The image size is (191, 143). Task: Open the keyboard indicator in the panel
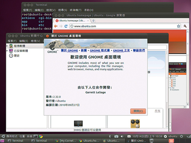tap(116, 137)
